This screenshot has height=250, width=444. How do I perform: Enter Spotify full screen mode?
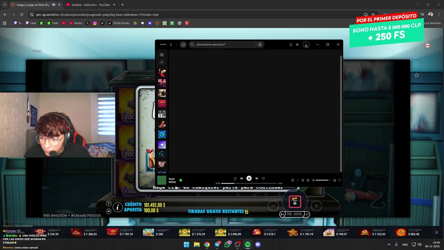(x=340, y=180)
